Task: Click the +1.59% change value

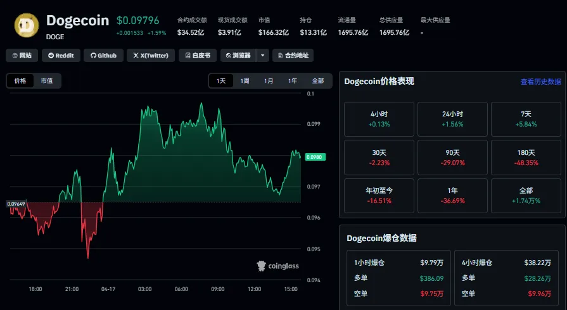Action: point(156,33)
